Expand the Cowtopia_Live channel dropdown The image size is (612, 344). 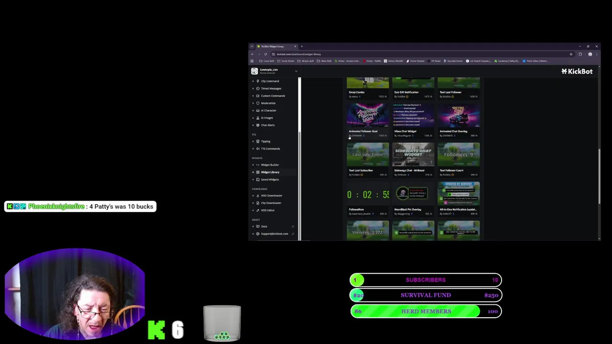click(296, 71)
